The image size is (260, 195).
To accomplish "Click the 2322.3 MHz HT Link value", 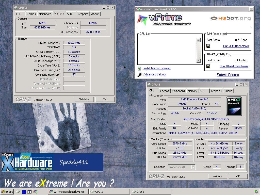I will tap(180, 157).
